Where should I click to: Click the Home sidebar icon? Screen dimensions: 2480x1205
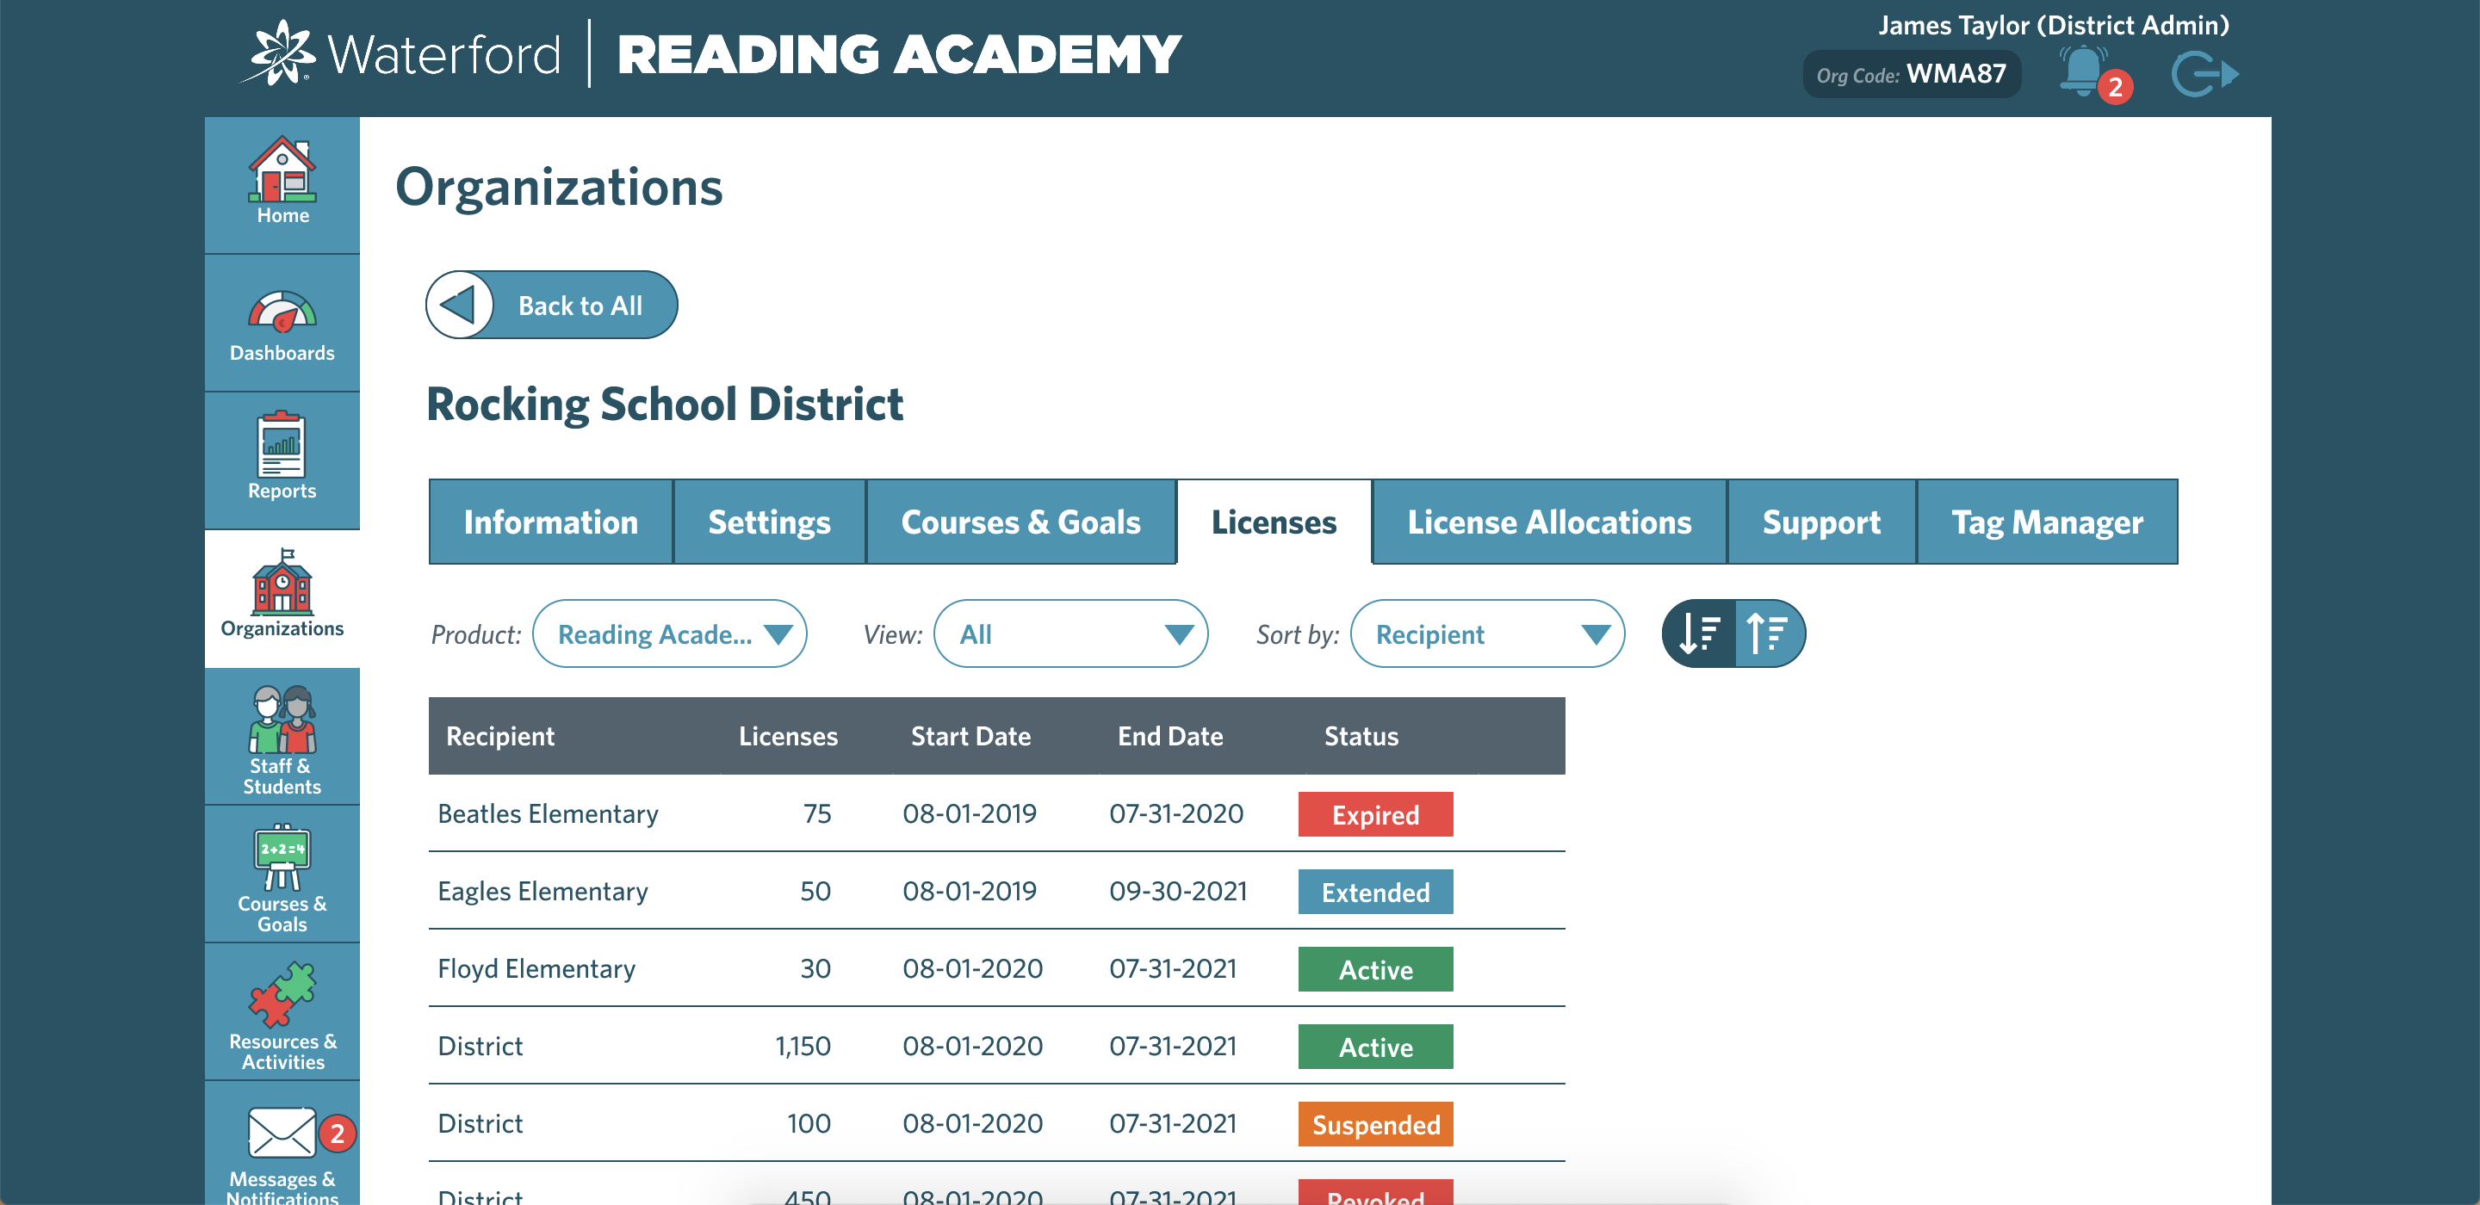click(x=282, y=177)
